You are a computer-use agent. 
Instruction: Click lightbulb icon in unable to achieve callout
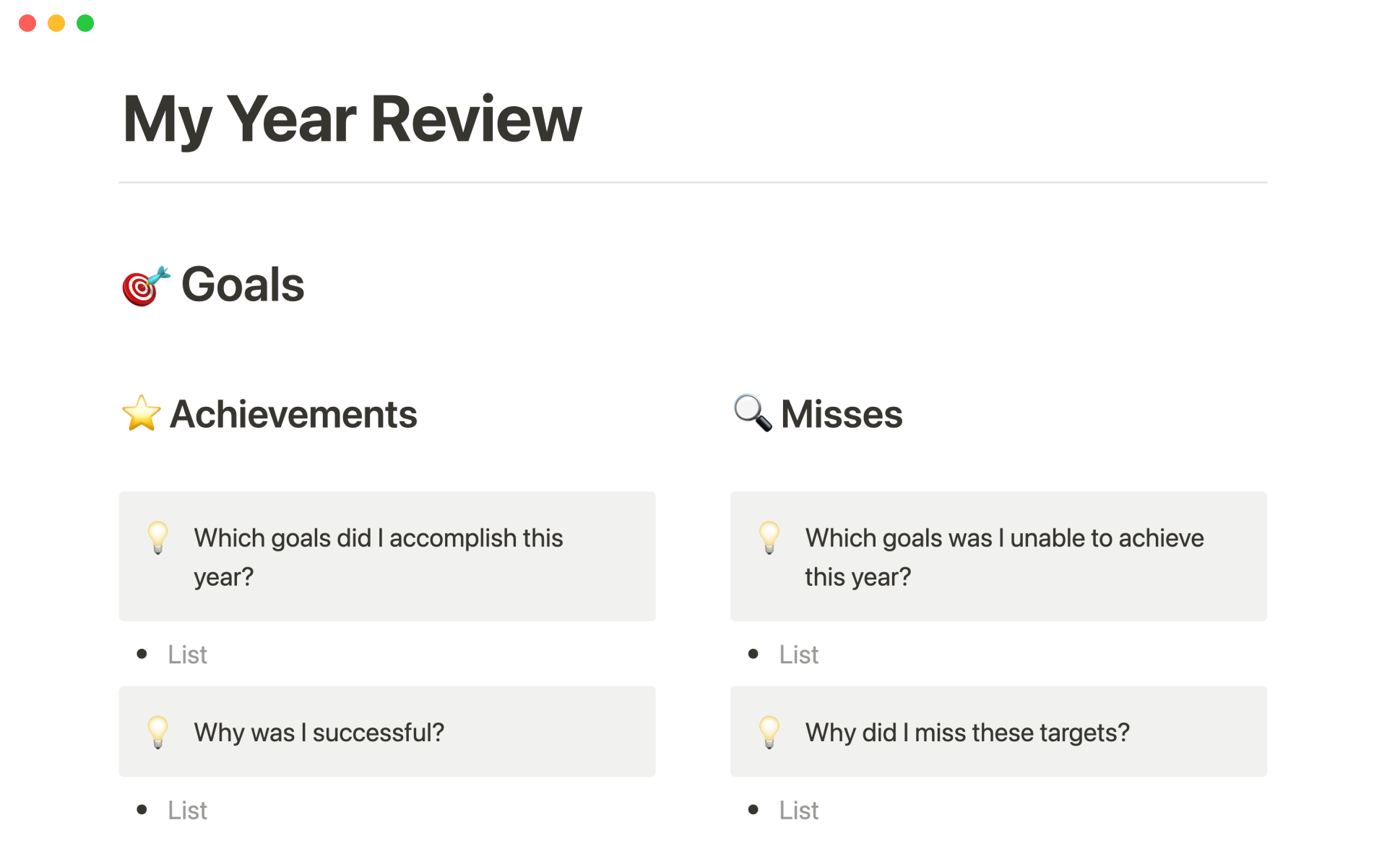[x=769, y=538]
